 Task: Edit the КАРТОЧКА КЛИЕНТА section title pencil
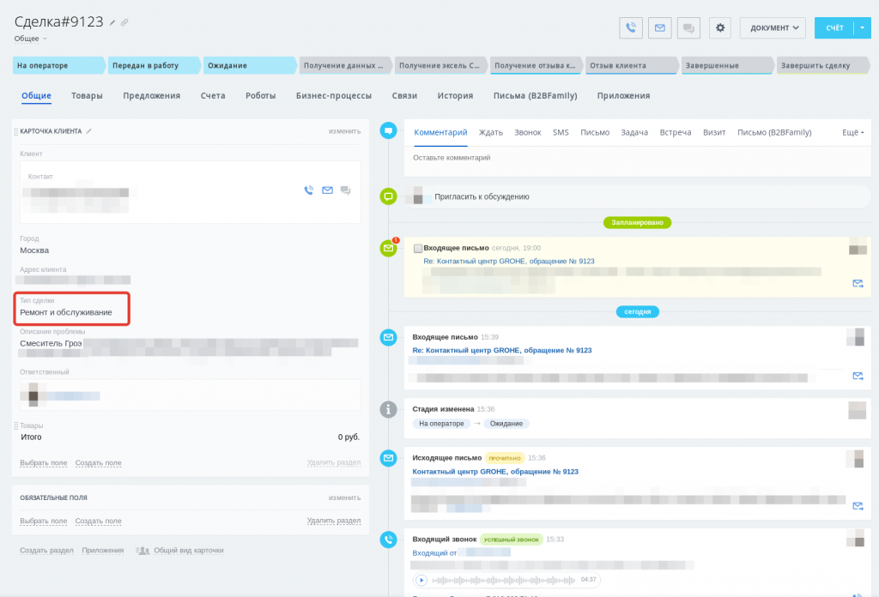coord(88,131)
